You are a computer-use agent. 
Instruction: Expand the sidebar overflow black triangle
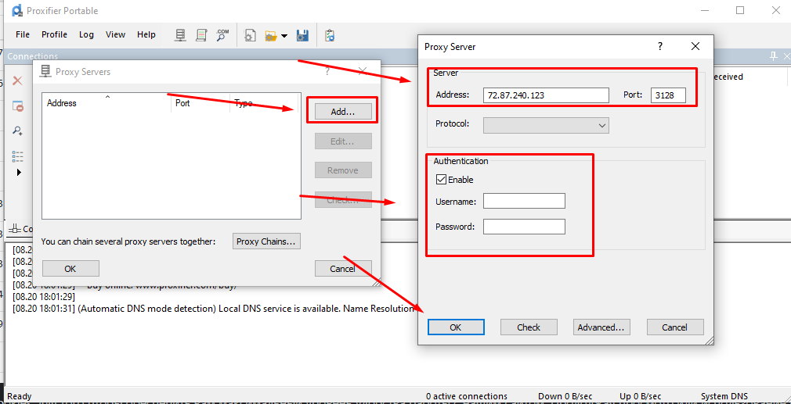pyautogui.click(x=19, y=172)
